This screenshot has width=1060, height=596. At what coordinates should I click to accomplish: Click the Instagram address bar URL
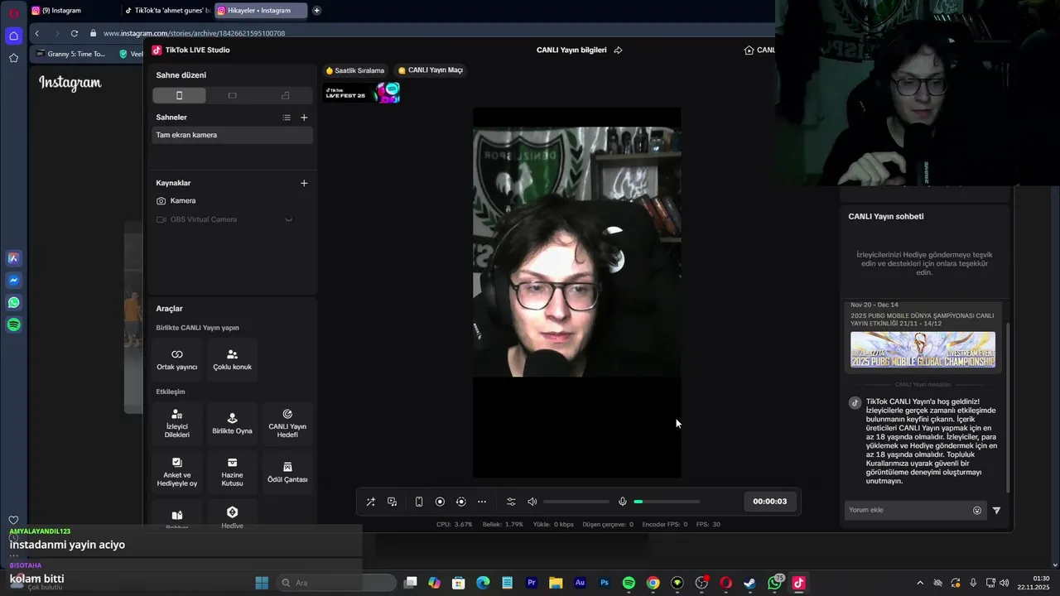pos(194,33)
